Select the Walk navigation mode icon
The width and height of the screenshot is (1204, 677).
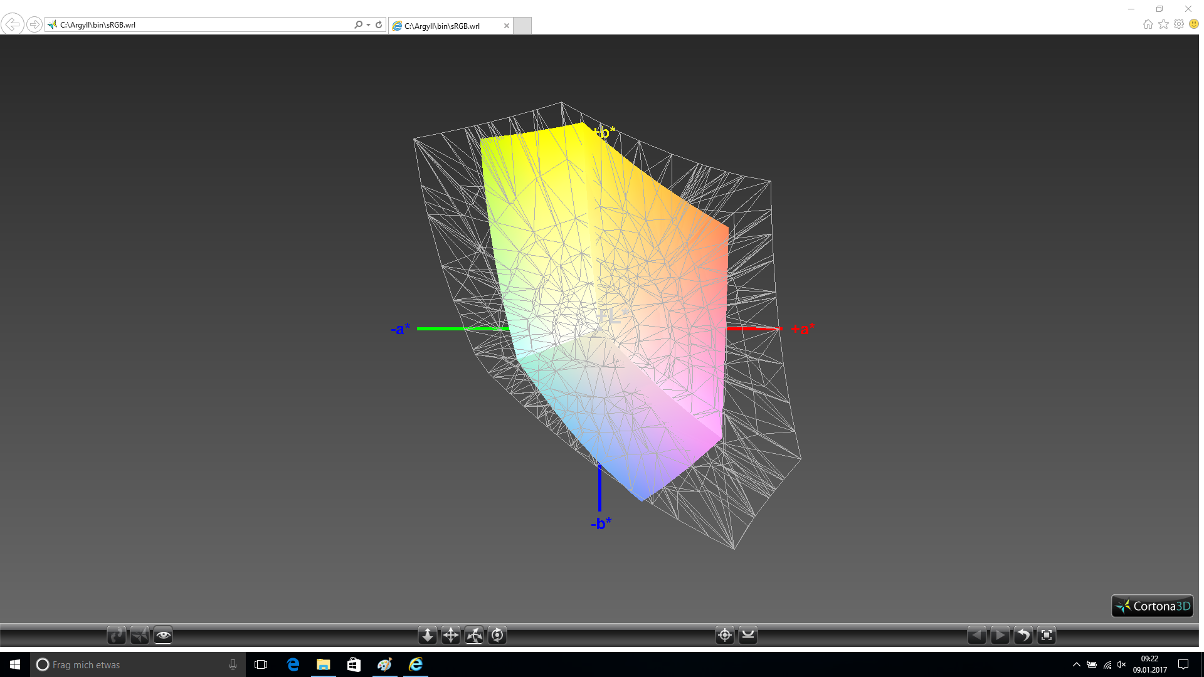(x=117, y=636)
